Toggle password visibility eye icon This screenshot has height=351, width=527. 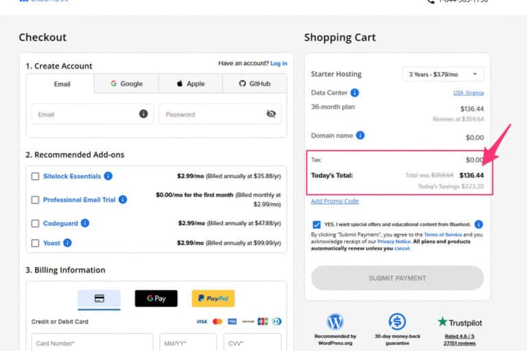271,114
